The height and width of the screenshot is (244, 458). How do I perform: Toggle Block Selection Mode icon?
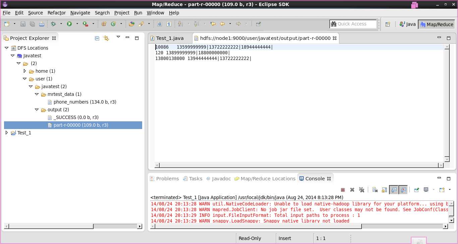point(160,24)
